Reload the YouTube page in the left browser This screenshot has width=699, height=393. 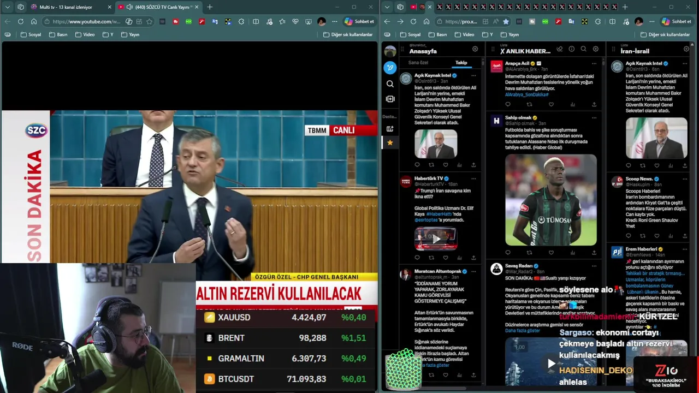coord(21,21)
